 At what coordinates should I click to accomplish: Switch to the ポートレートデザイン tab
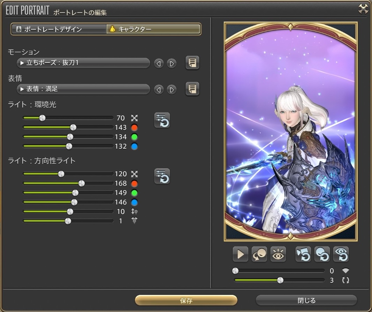click(x=59, y=29)
